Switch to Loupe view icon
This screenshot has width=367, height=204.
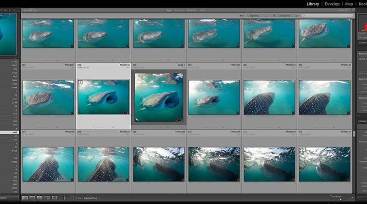point(32,198)
